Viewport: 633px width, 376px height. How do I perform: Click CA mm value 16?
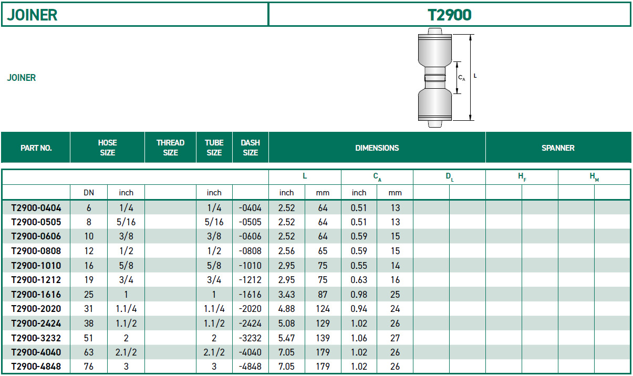coord(395,280)
